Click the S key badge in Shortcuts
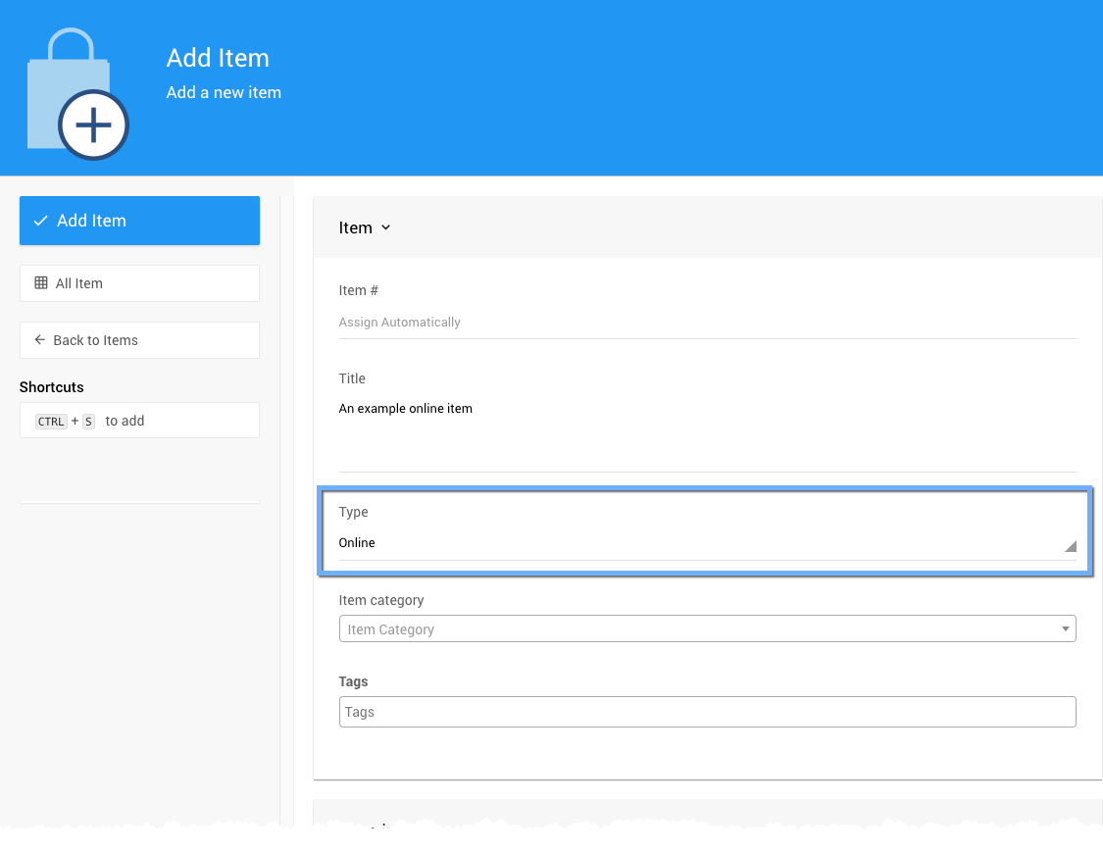The image size is (1103, 853). 88,422
